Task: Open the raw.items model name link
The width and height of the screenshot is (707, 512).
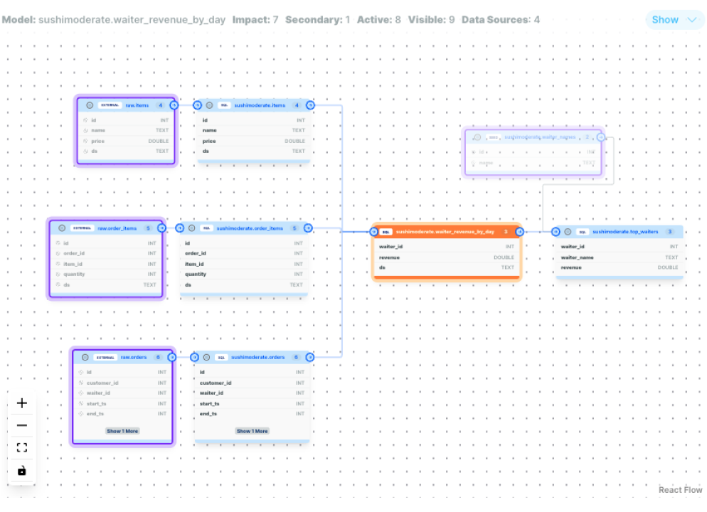Action: (137, 105)
